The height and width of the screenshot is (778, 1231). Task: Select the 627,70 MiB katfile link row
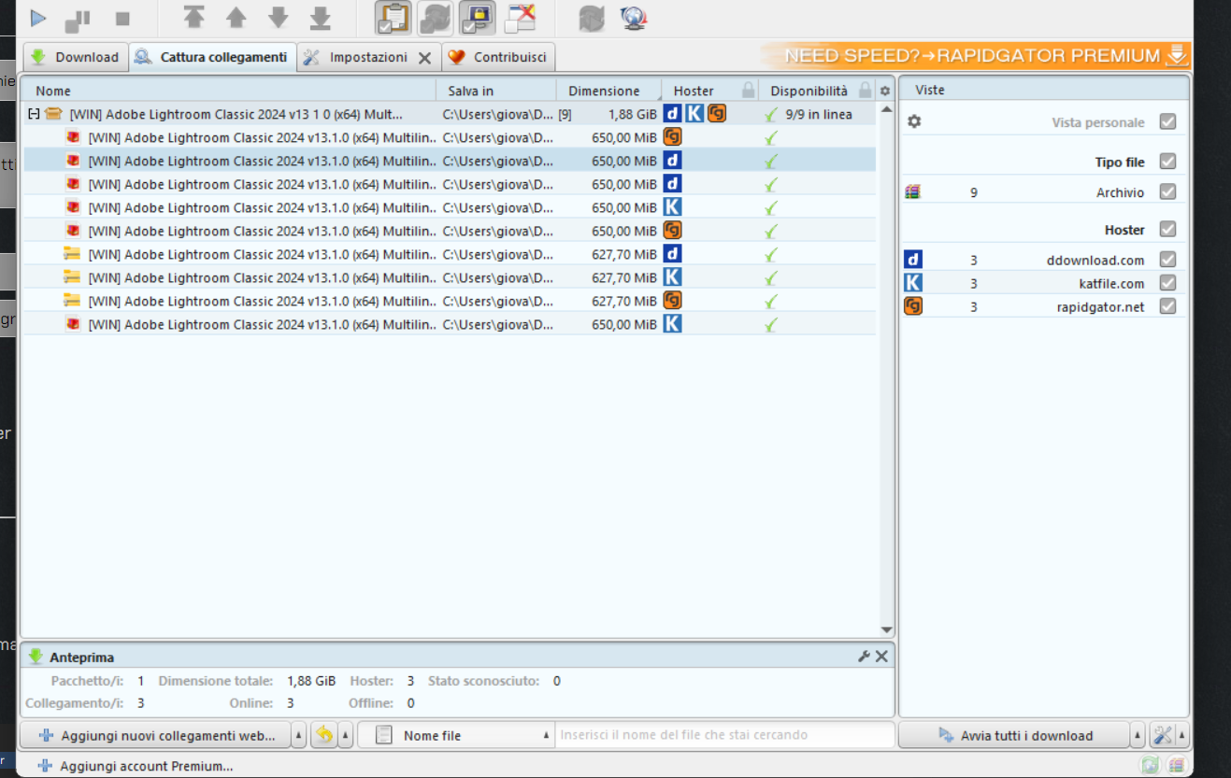tap(449, 277)
